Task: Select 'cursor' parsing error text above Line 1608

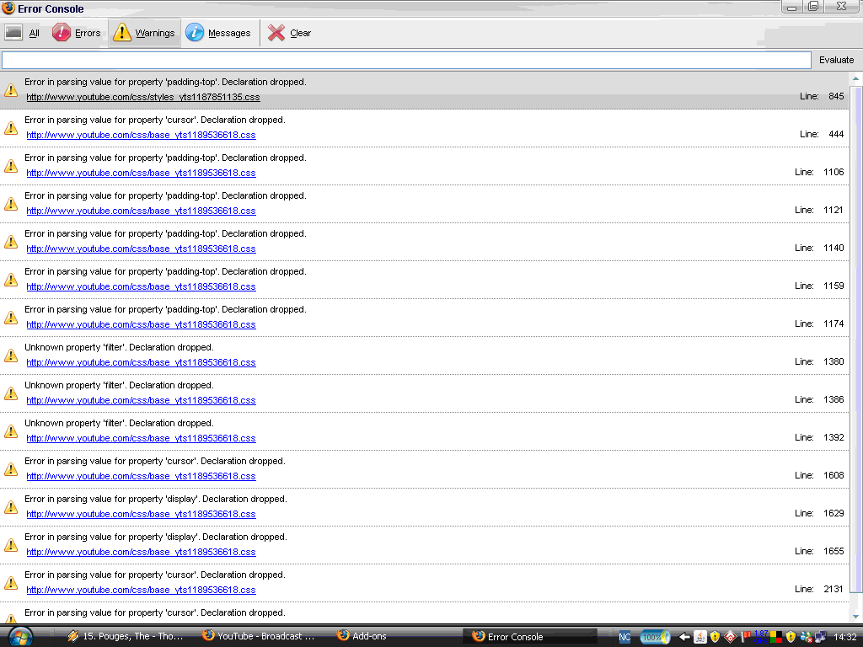Action: pyautogui.click(x=155, y=461)
